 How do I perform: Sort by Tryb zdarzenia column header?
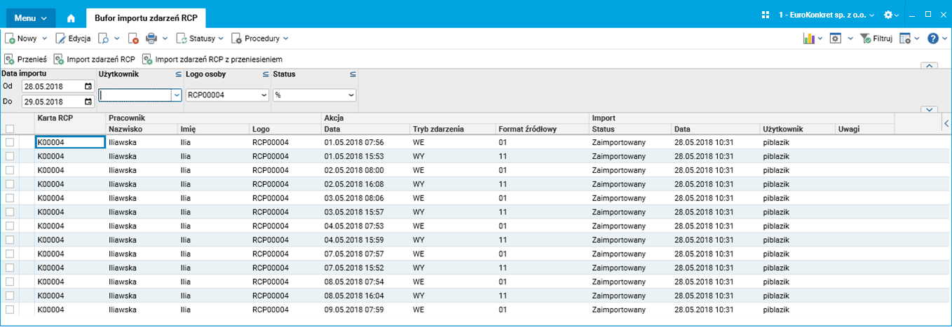[451, 129]
